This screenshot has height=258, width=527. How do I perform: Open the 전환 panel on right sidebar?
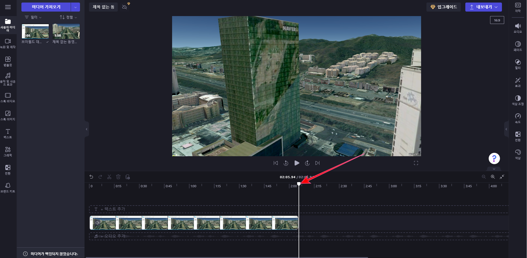point(518,136)
